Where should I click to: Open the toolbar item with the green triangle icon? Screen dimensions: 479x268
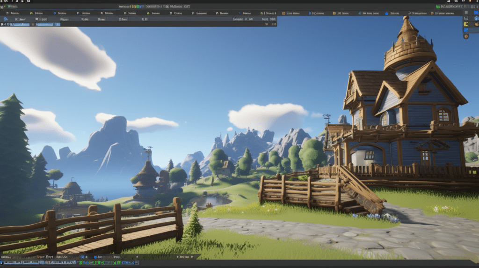point(153,13)
